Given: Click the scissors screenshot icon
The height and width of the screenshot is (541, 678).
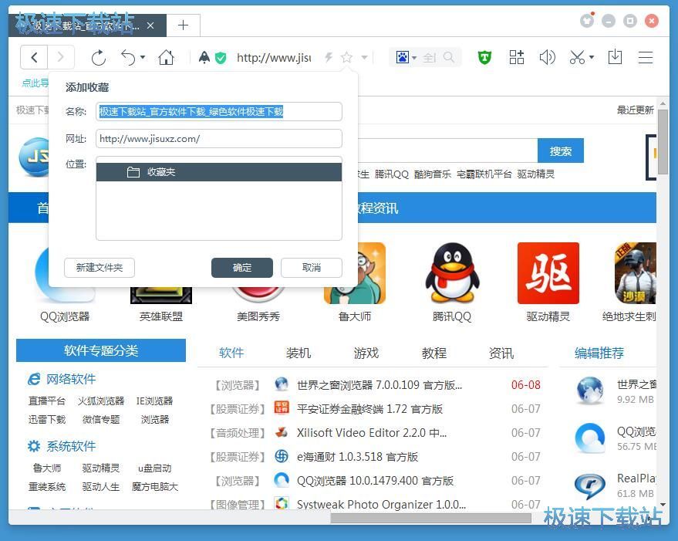Looking at the screenshot, I should (577, 57).
